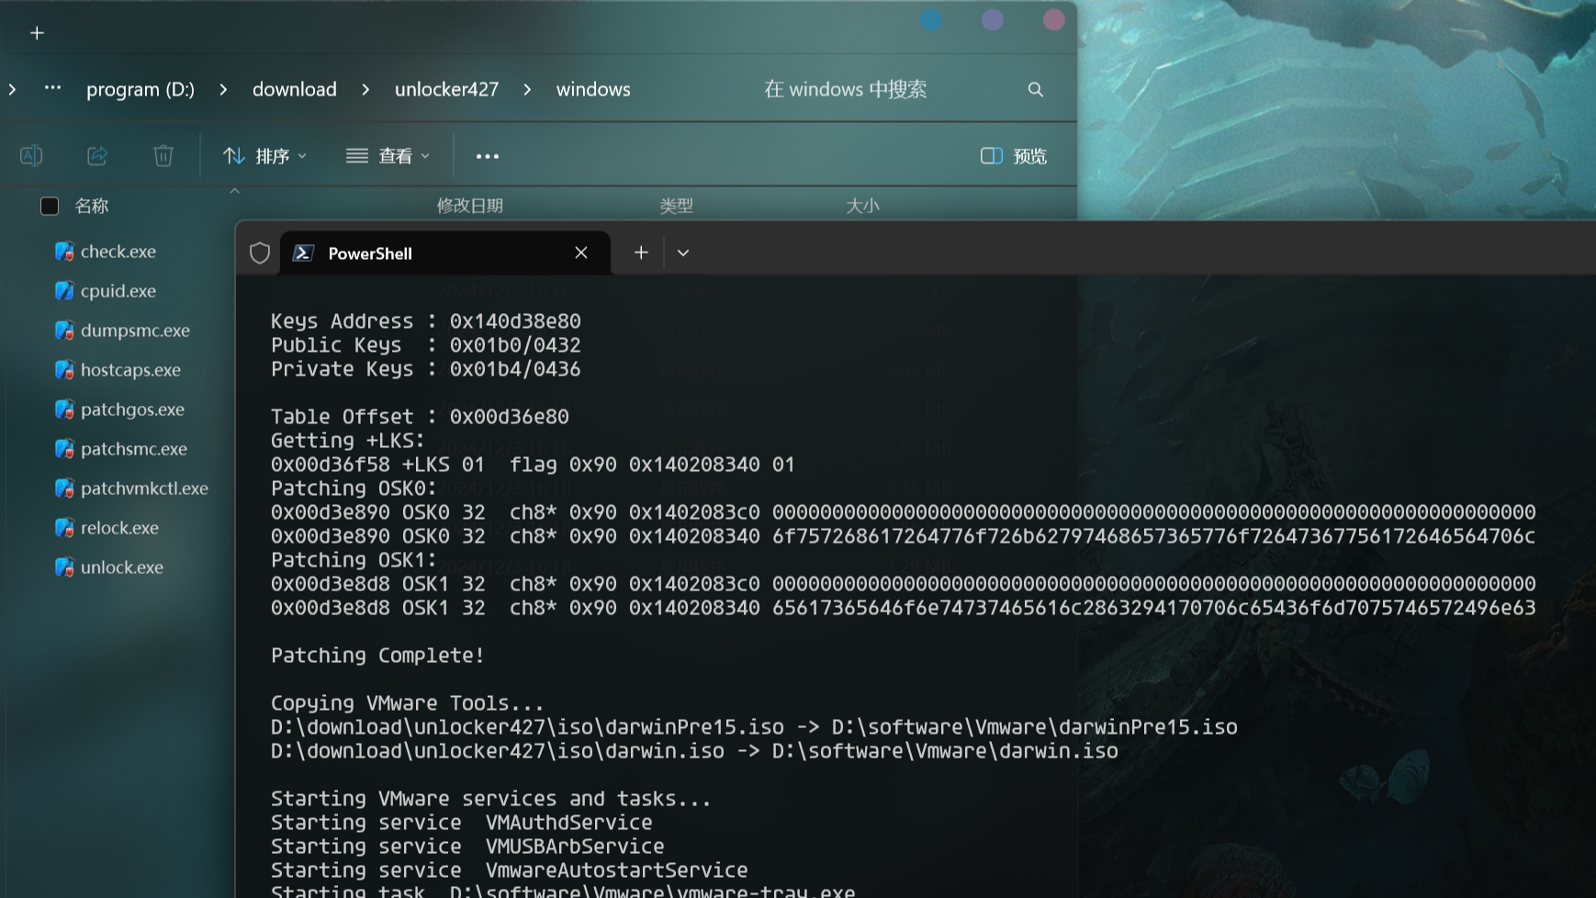Select the check.exe file icon
Screen dimensions: 1596x898
coord(64,252)
